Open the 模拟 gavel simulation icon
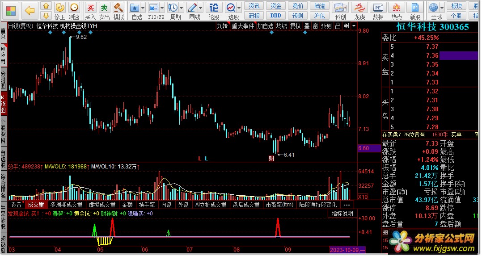This screenshot has width=482, height=256. tap(118, 11)
